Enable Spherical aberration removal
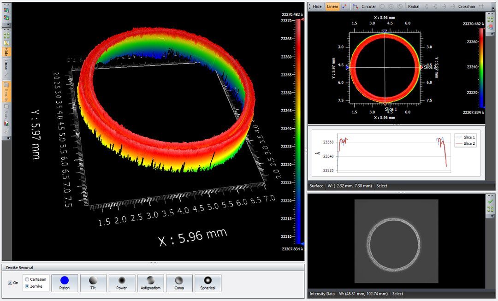Viewport: 498px width, 301px height. point(207,283)
